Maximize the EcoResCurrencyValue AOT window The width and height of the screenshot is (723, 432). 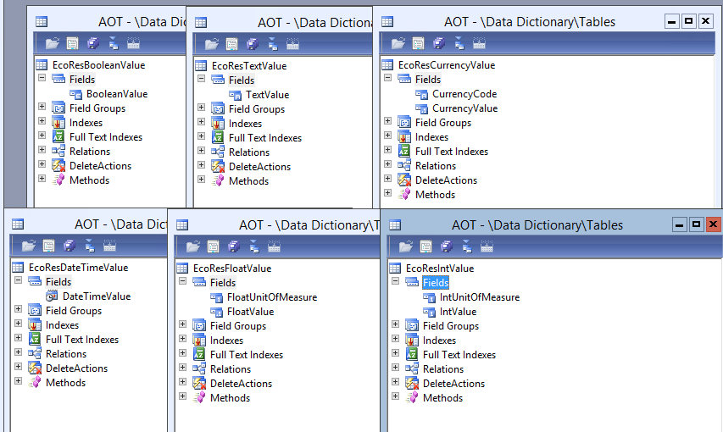[688, 22]
